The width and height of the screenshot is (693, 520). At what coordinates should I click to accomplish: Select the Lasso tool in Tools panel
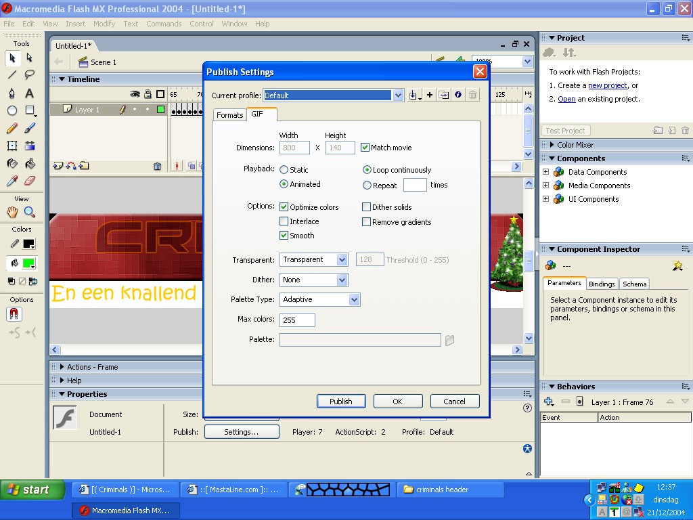(x=30, y=75)
